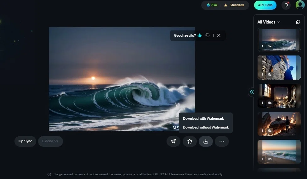Viewport: 307px width, 179px height.
Task: Expand the All Videos dropdown
Action: point(269,22)
